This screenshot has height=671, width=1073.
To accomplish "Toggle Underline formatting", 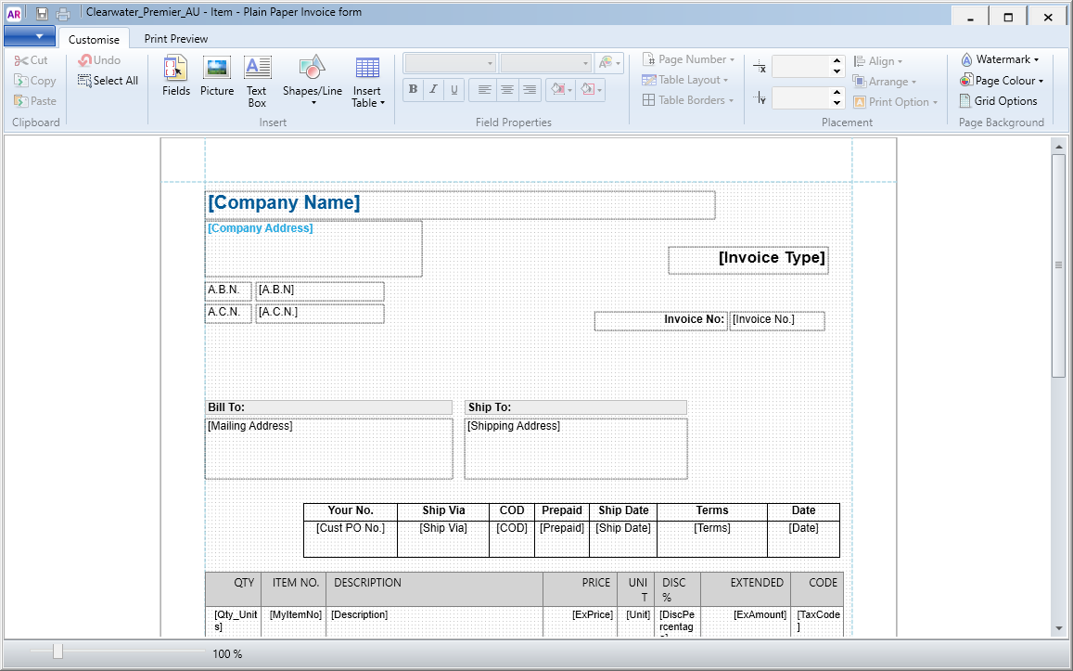I will point(453,90).
